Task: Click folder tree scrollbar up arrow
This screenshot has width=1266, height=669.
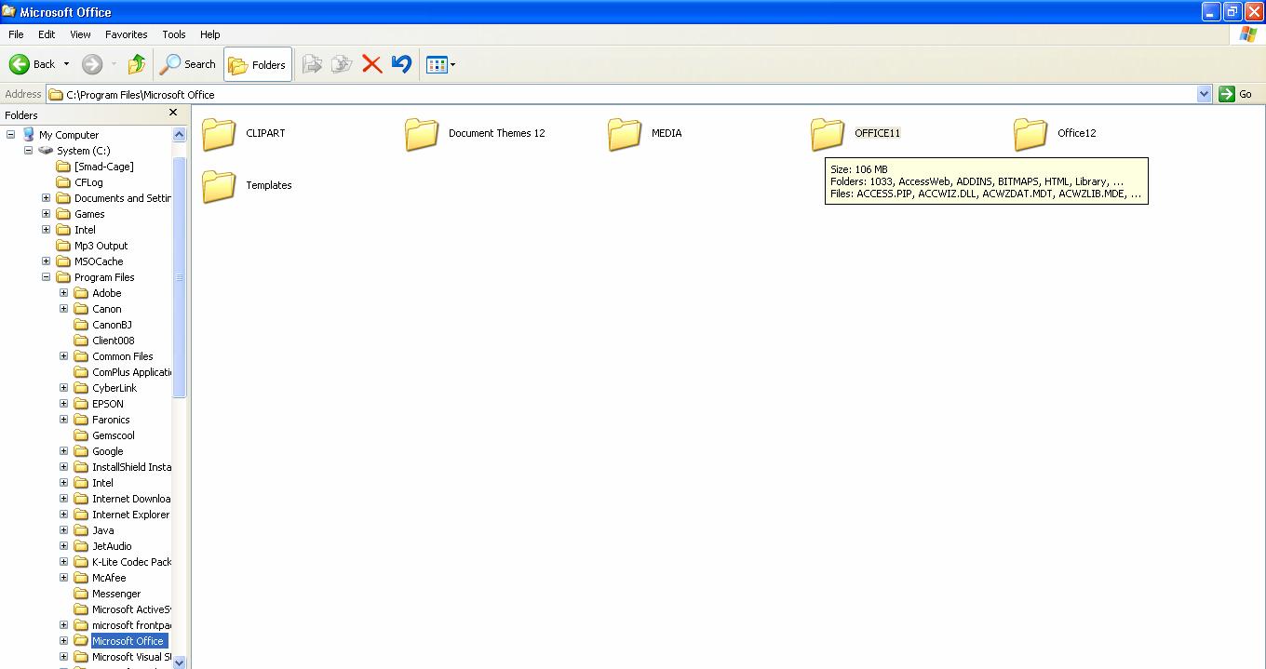Action: [180, 135]
